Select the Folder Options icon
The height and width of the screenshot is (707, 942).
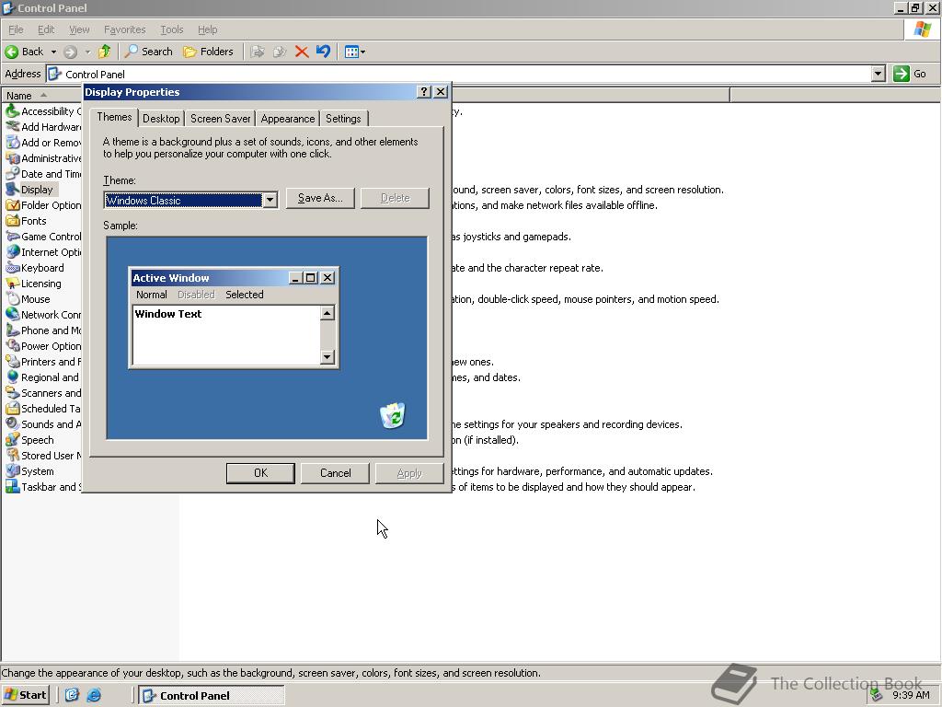tap(12, 204)
